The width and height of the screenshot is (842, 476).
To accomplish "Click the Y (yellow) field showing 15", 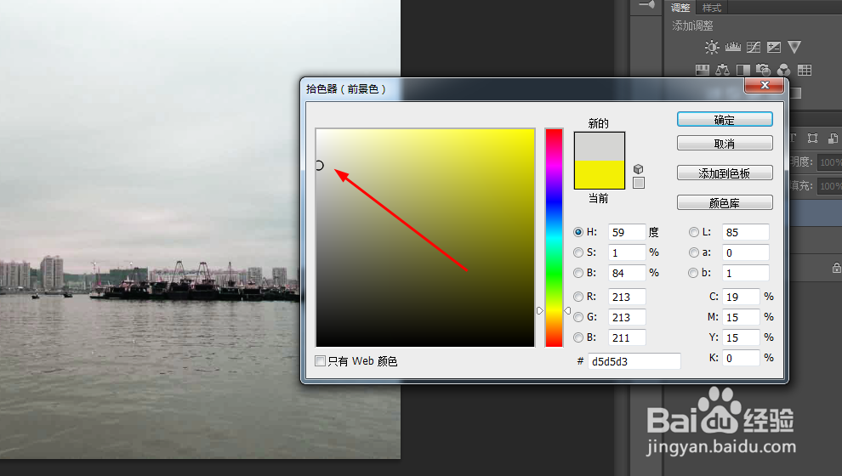I will pyautogui.click(x=741, y=337).
